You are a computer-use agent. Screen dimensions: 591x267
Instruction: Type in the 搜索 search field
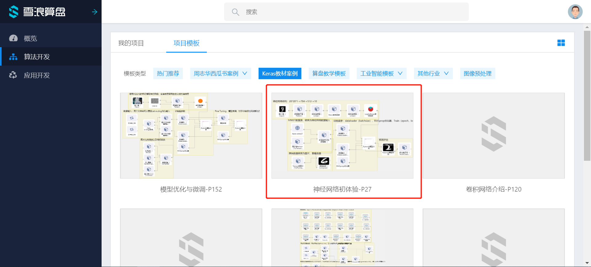tap(354, 12)
